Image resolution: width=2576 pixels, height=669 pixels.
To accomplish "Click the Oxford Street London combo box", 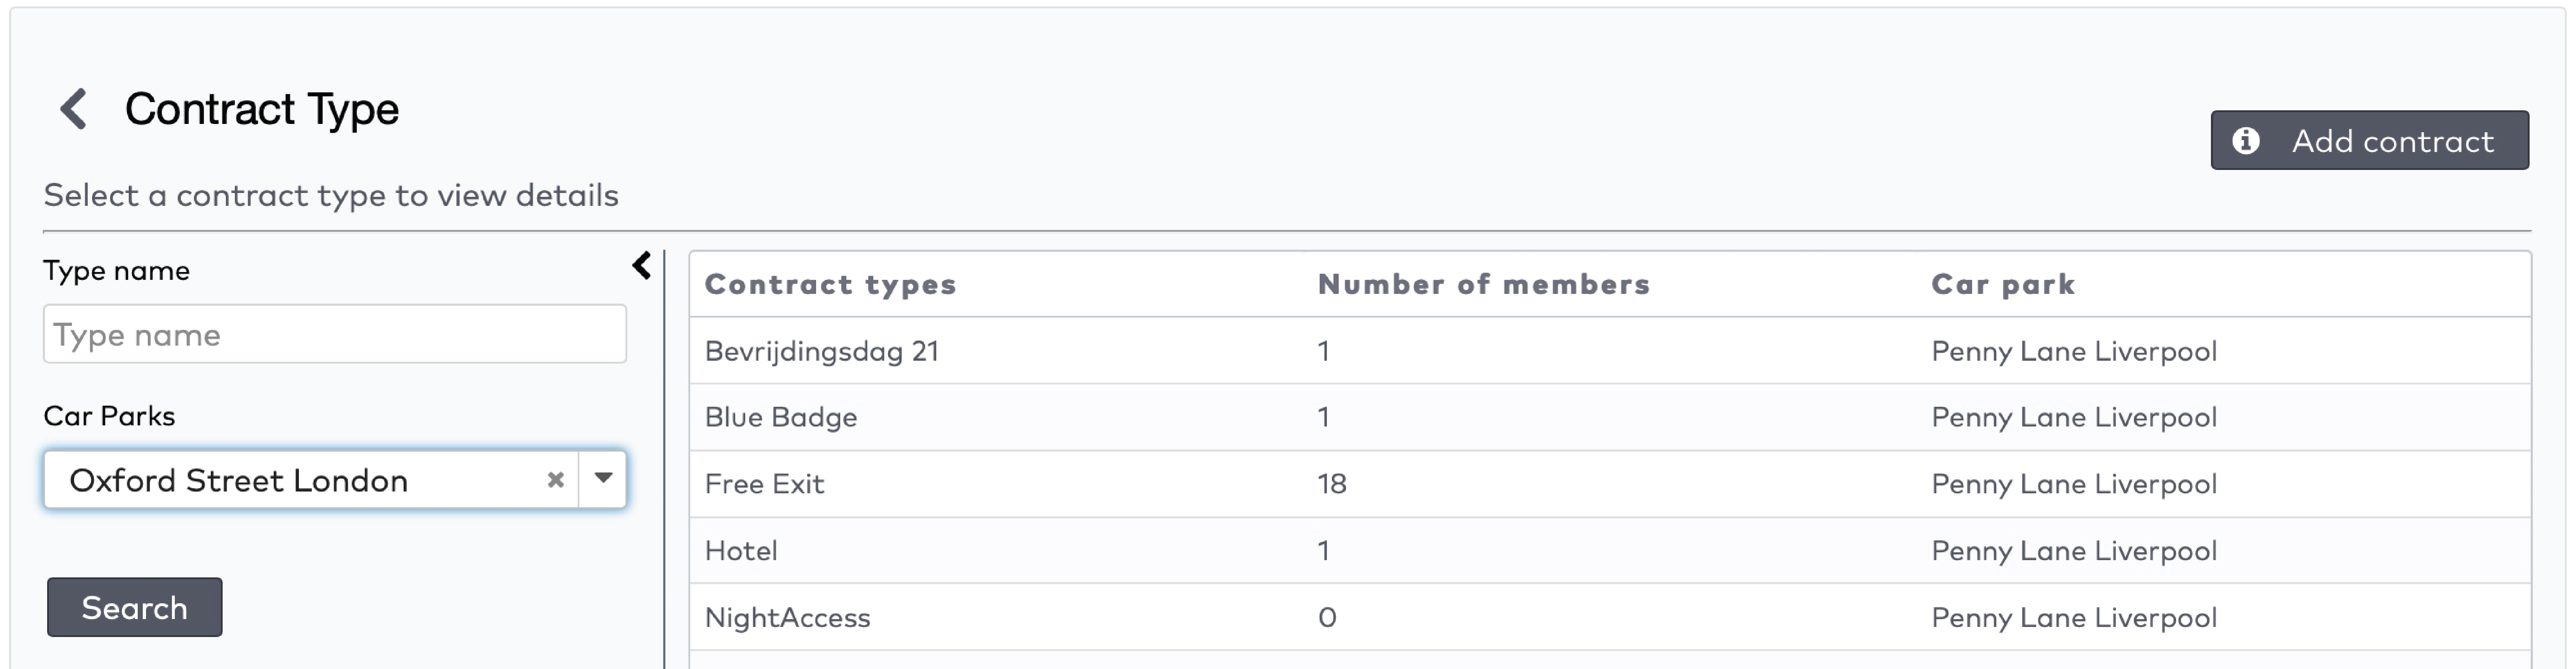I will coord(300,480).
